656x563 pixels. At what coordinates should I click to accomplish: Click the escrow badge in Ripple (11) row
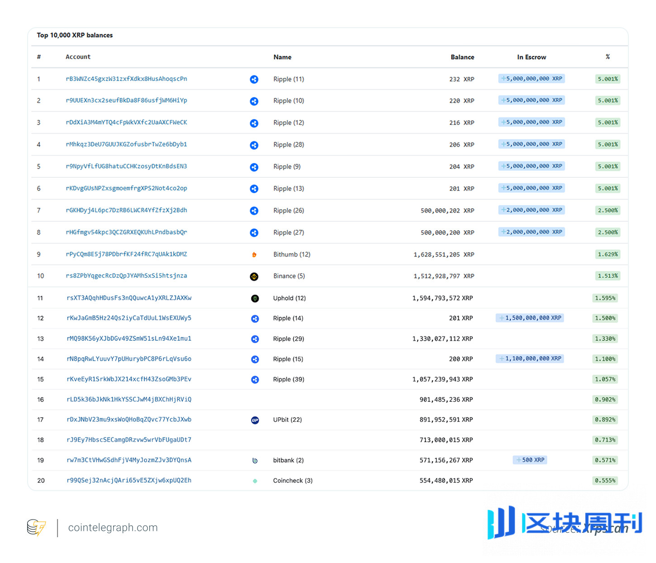click(532, 79)
